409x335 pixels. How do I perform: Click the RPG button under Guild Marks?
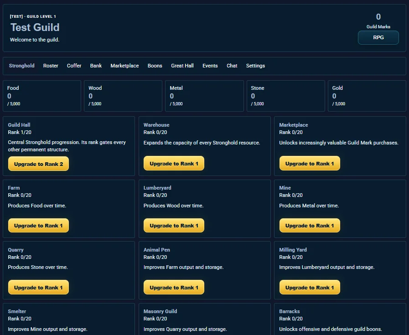(378, 37)
